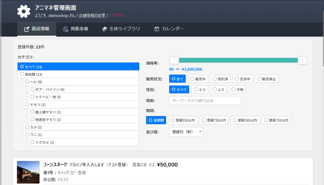This screenshot has height=185, width=324.
Task: Click the right price range slider handle
Action: click(302, 60)
